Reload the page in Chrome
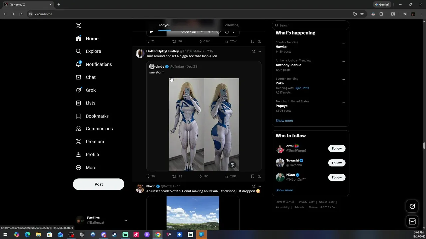 point(21,14)
